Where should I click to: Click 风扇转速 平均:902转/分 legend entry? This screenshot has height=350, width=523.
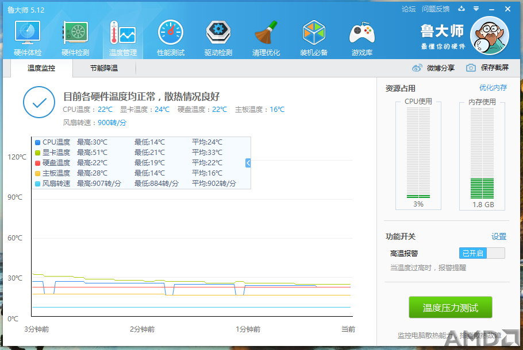coord(214,184)
